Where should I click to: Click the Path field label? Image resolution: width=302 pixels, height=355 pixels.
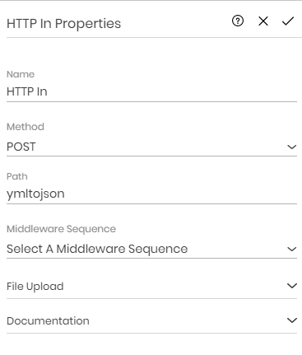[17, 176]
